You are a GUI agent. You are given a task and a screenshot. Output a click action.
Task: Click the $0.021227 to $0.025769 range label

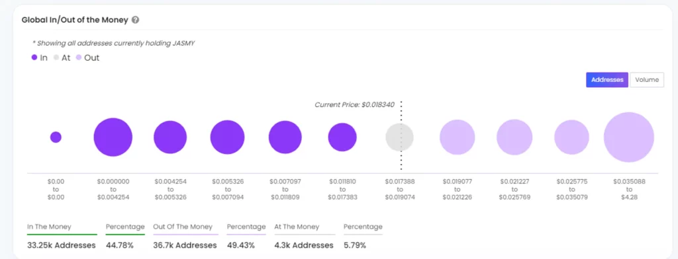point(514,190)
